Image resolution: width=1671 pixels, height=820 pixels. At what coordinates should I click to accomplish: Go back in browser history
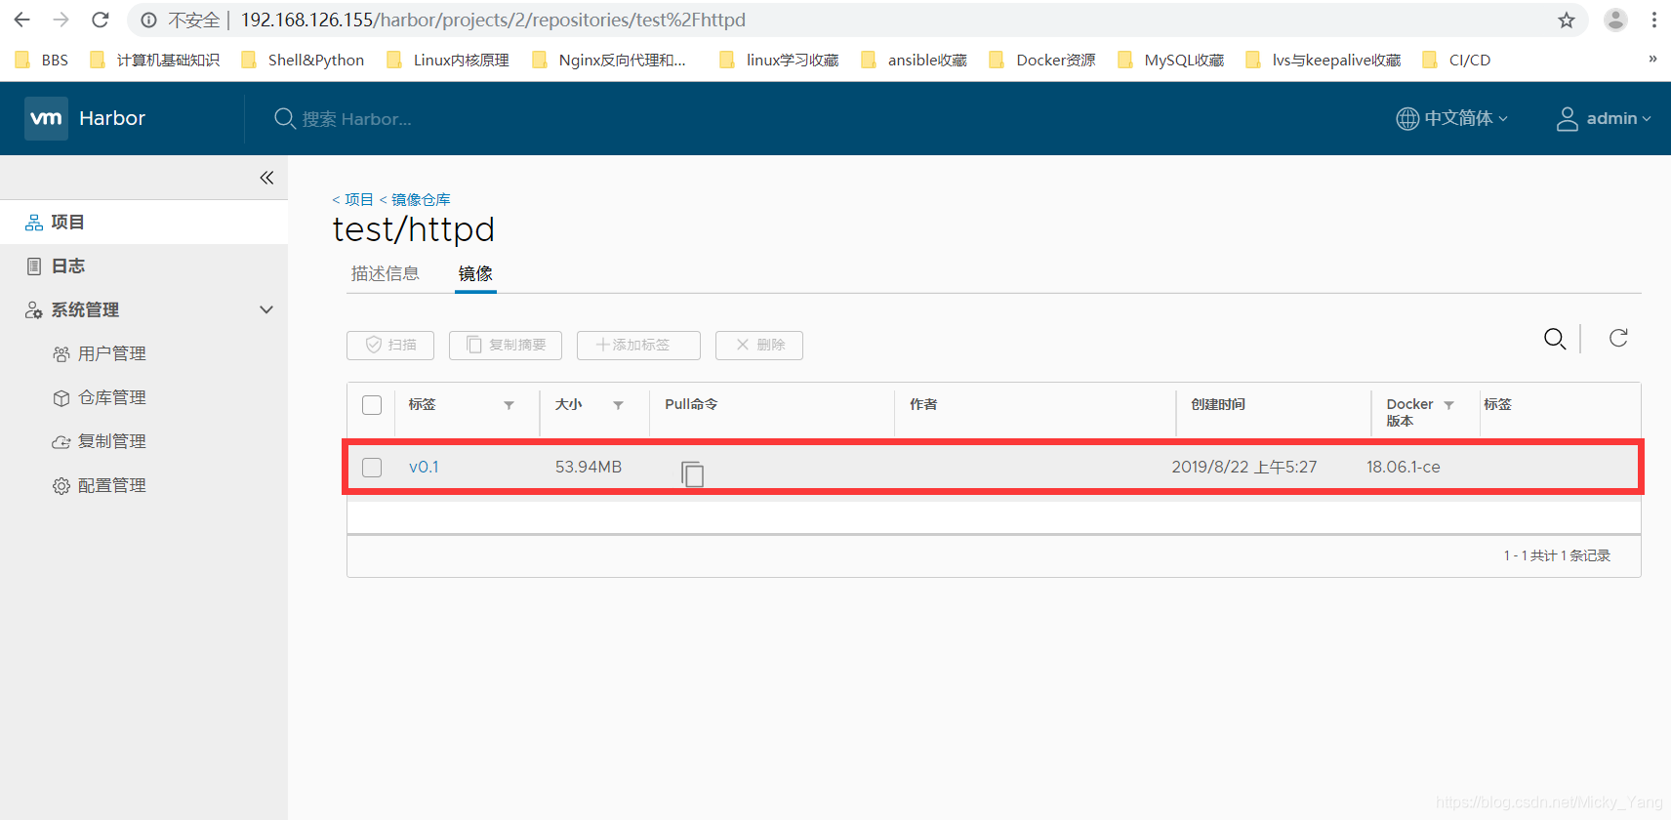point(22,20)
